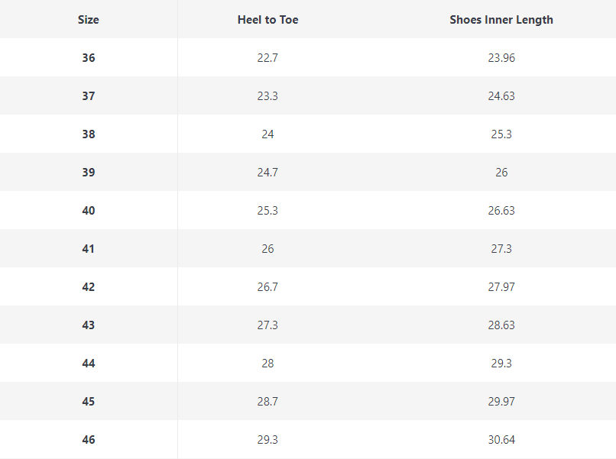Select size 38 row label
Viewport: 616px width, 459px height.
(89, 134)
